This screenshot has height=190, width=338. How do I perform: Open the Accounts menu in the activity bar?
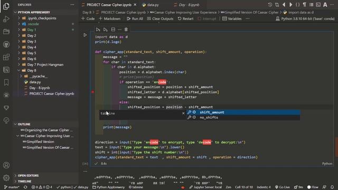[6, 165]
